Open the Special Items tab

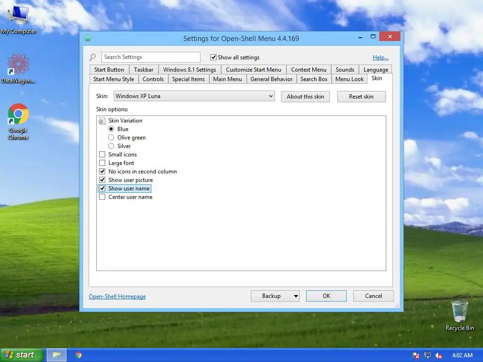[x=189, y=79]
